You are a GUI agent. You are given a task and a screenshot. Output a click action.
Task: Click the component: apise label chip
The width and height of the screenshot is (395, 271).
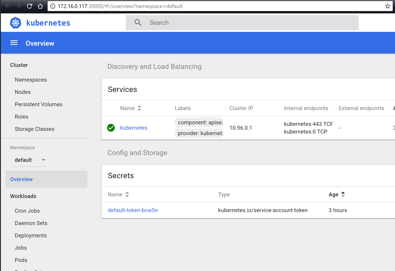coord(199,122)
